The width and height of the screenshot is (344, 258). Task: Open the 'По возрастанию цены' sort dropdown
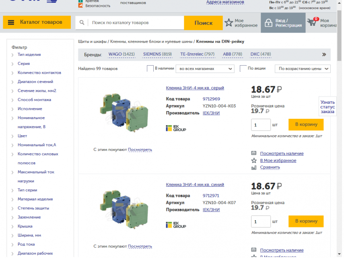tap(303, 69)
